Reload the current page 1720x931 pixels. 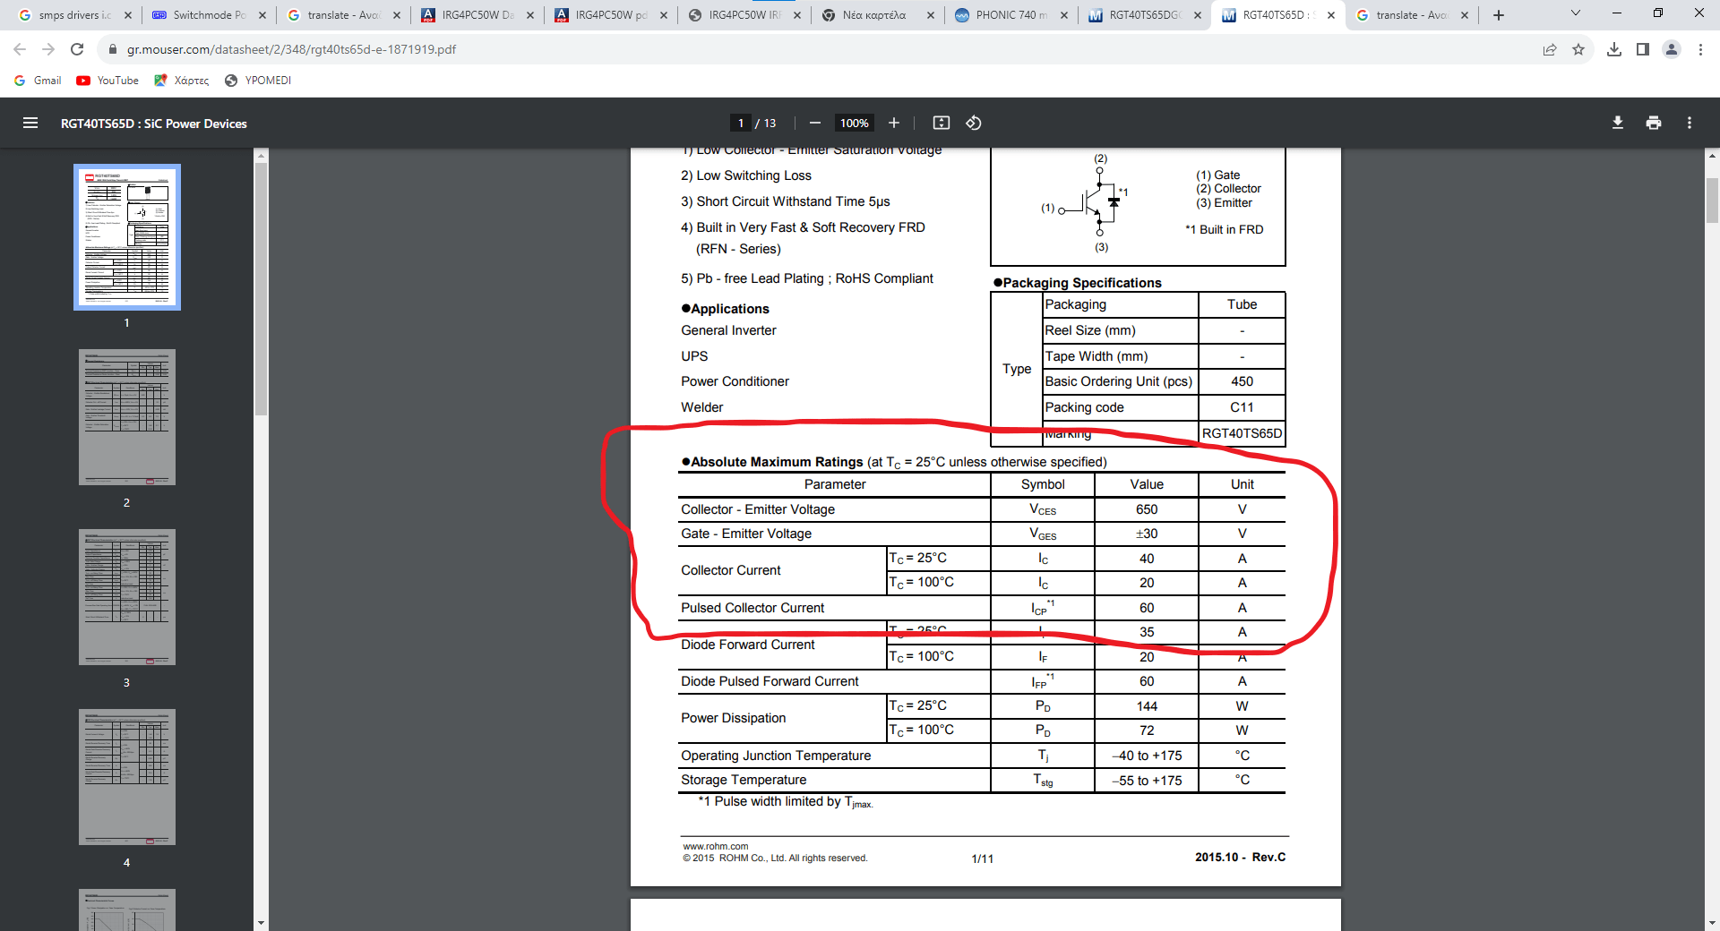[x=77, y=49]
